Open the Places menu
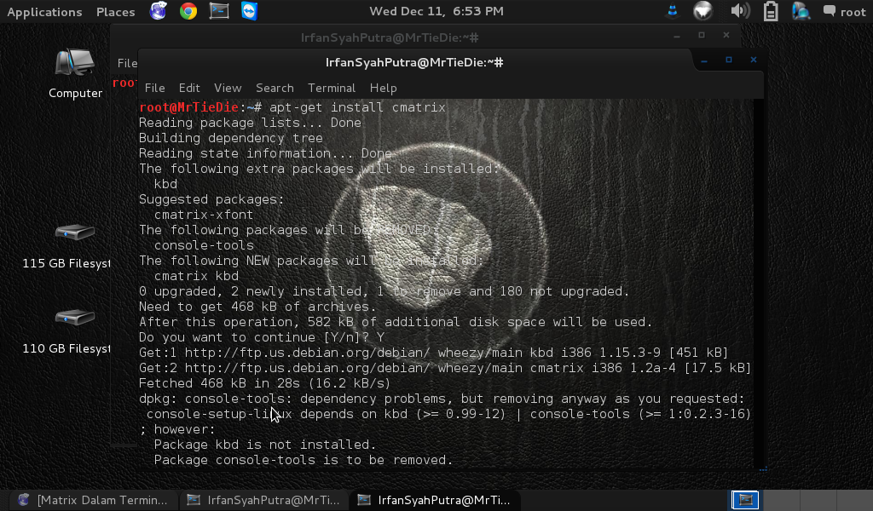Screen dimensions: 873x511 point(115,12)
